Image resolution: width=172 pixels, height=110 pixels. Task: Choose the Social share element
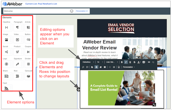pos(6,52)
